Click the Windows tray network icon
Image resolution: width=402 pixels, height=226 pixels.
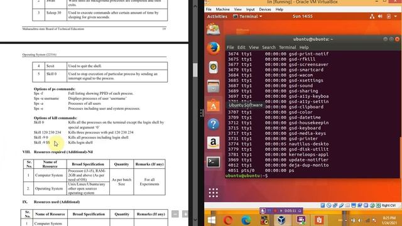[367, 220]
